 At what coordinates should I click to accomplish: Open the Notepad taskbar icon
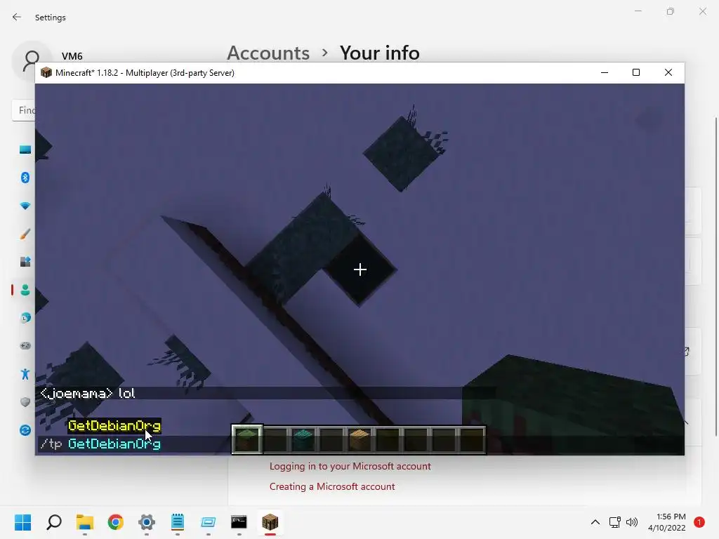(178, 522)
